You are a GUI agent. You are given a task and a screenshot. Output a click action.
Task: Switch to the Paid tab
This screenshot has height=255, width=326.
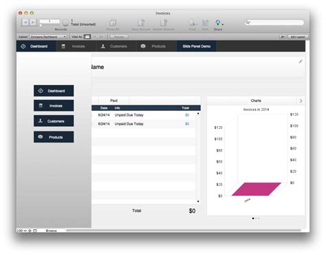pos(114,101)
